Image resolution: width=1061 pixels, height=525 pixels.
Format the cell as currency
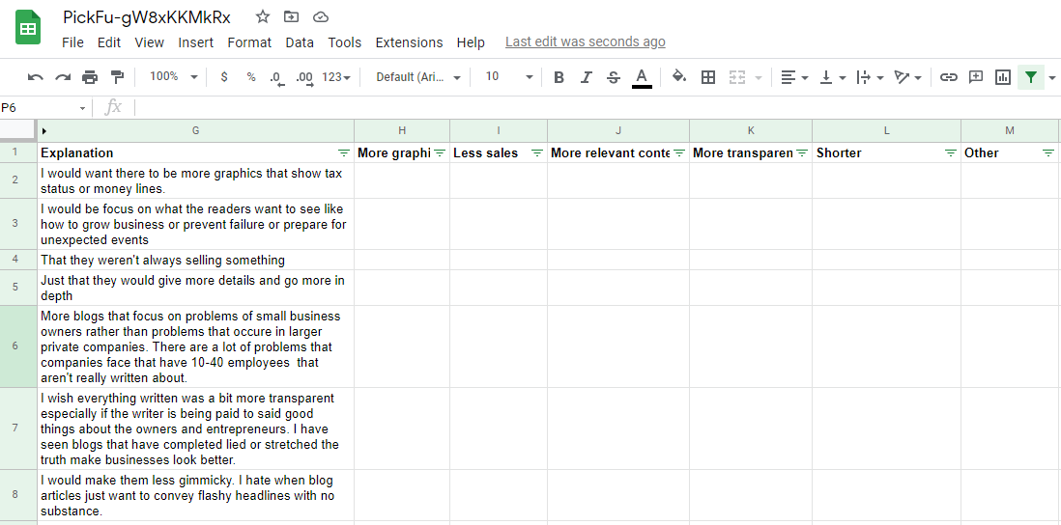click(224, 77)
